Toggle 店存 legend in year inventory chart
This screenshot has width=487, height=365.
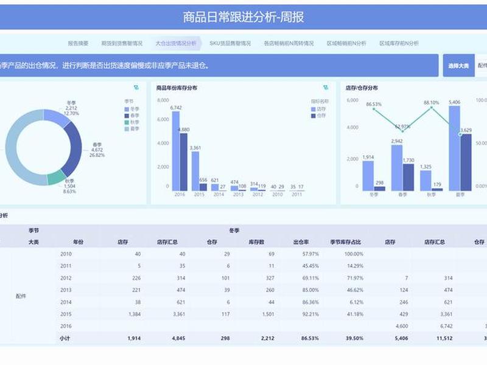318,109
